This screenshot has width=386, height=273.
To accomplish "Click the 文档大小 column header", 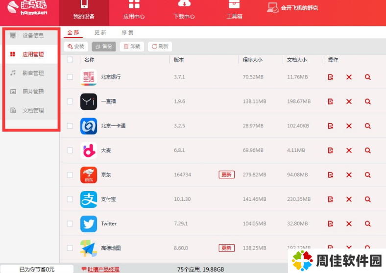I will (x=297, y=60).
